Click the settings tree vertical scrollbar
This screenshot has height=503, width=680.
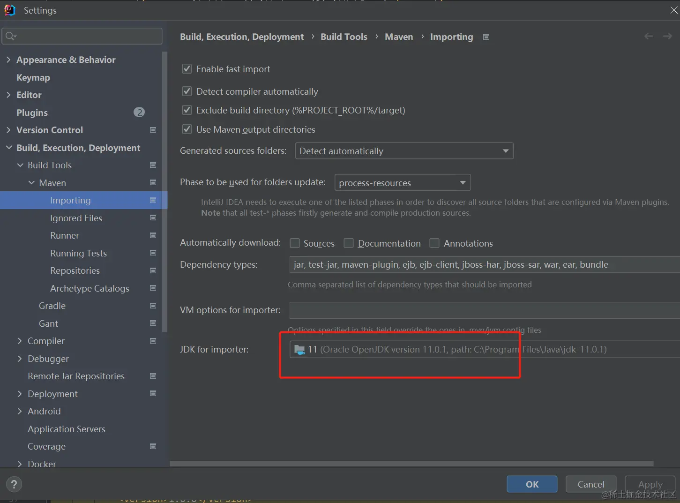click(164, 192)
